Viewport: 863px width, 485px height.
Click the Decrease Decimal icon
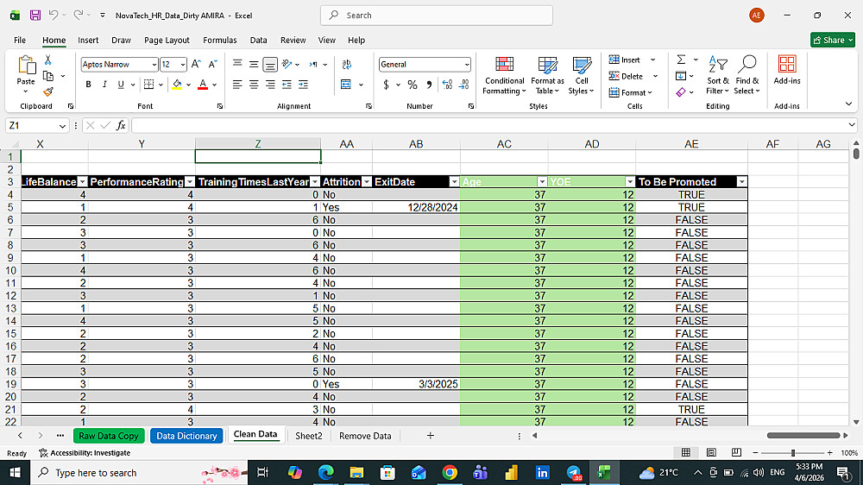point(464,85)
